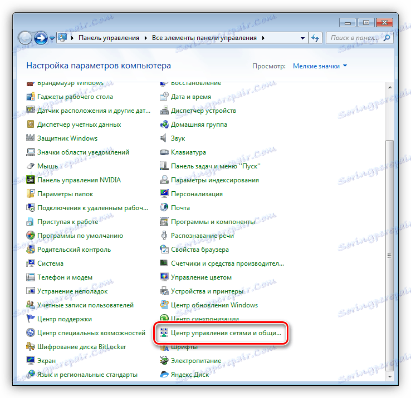The height and width of the screenshot is (398, 411).
Task: Click the Forward navigation arrow button
Action: point(41,38)
